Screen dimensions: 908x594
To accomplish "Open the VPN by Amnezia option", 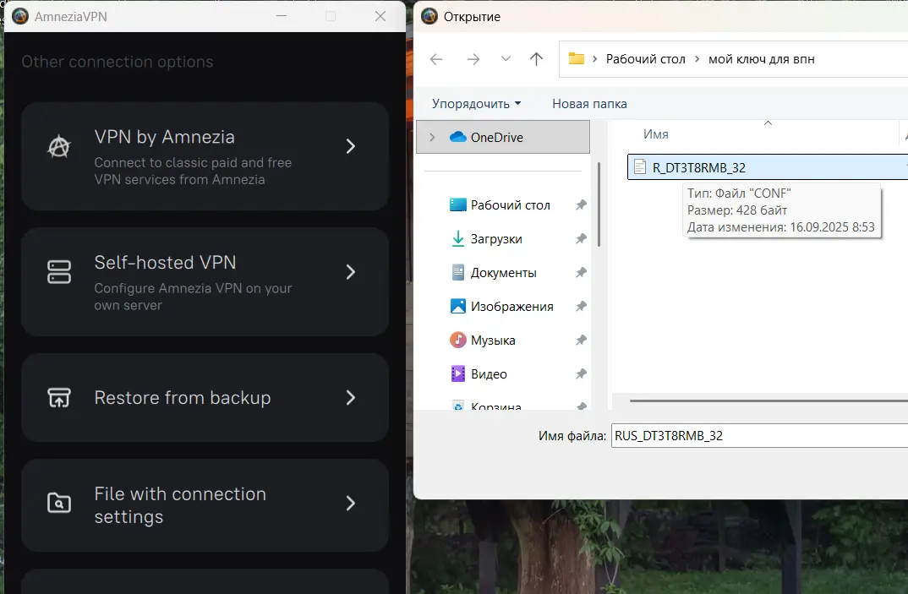I will 205,155.
